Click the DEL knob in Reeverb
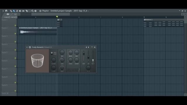The height and width of the screenshot is (105, 187). pyautogui.click(x=62, y=52)
